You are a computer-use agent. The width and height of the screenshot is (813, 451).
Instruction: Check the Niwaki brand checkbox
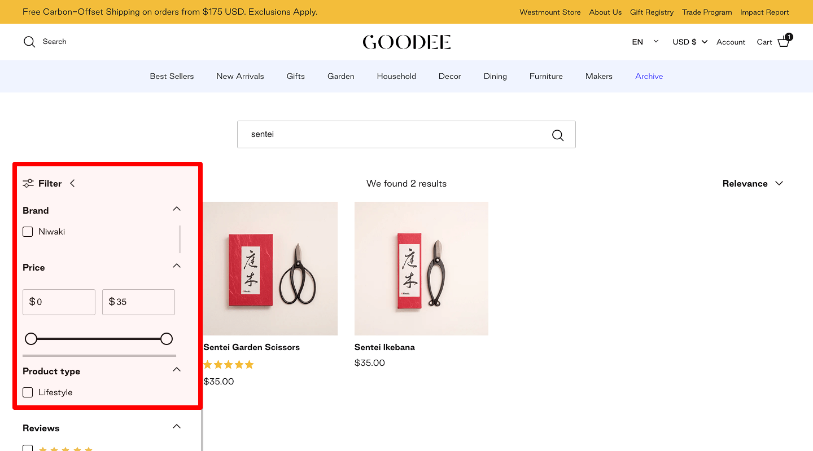tap(28, 231)
